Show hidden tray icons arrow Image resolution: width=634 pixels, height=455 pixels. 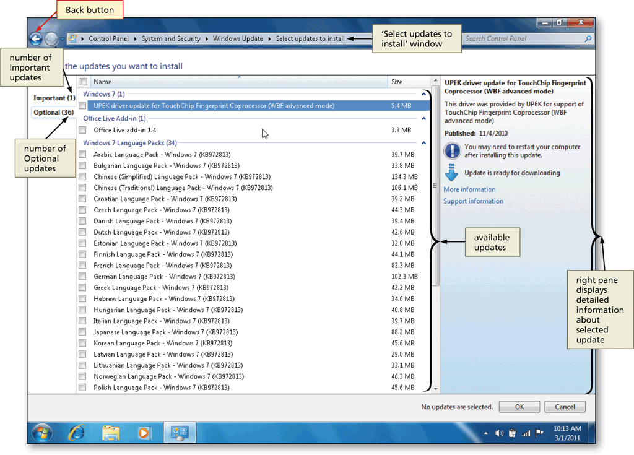tap(485, 433)
